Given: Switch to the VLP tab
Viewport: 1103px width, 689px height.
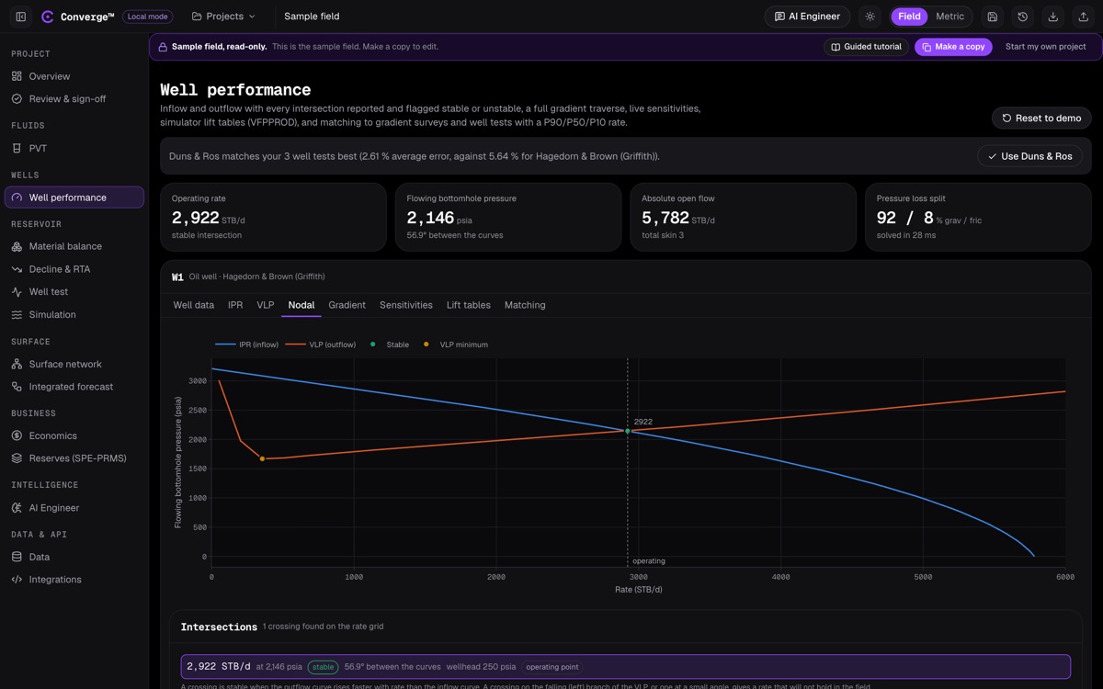Looking at the screenshot, I should (266, 305).
